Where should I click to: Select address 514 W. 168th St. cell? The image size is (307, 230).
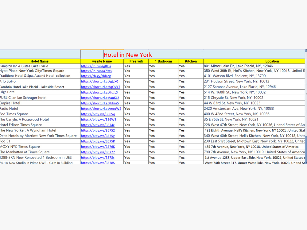(254, 92)
